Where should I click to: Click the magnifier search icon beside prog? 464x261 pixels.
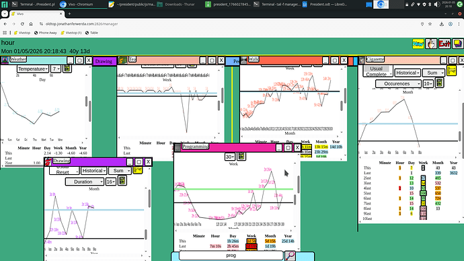[x=290, y=256]
